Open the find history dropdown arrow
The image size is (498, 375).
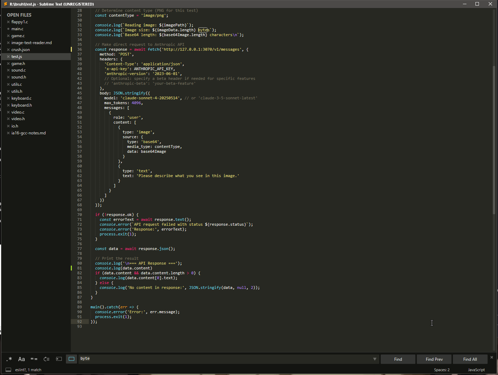click(x=374, y=359)
